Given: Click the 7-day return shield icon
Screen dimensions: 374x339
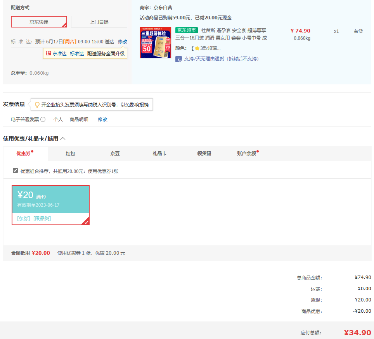Looking at the screenshot, I should click(178, 59).
